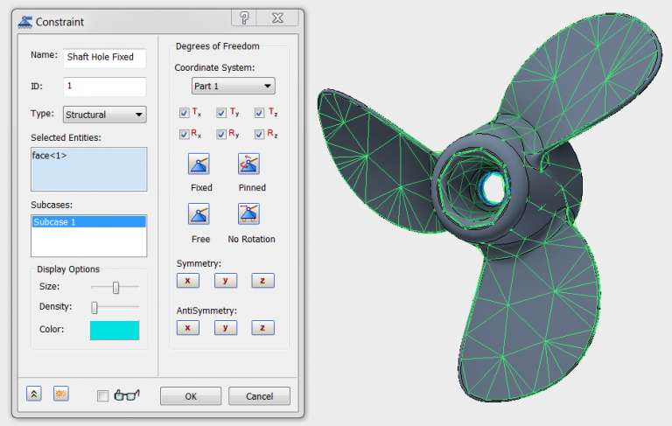Screen dimensions: 672x426
Task: Cancel the constraint dialog
Action: (x=259, y=396)
